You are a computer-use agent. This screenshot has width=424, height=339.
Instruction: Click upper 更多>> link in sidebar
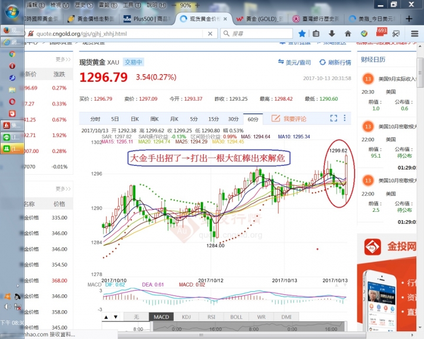tap(63, 59)
